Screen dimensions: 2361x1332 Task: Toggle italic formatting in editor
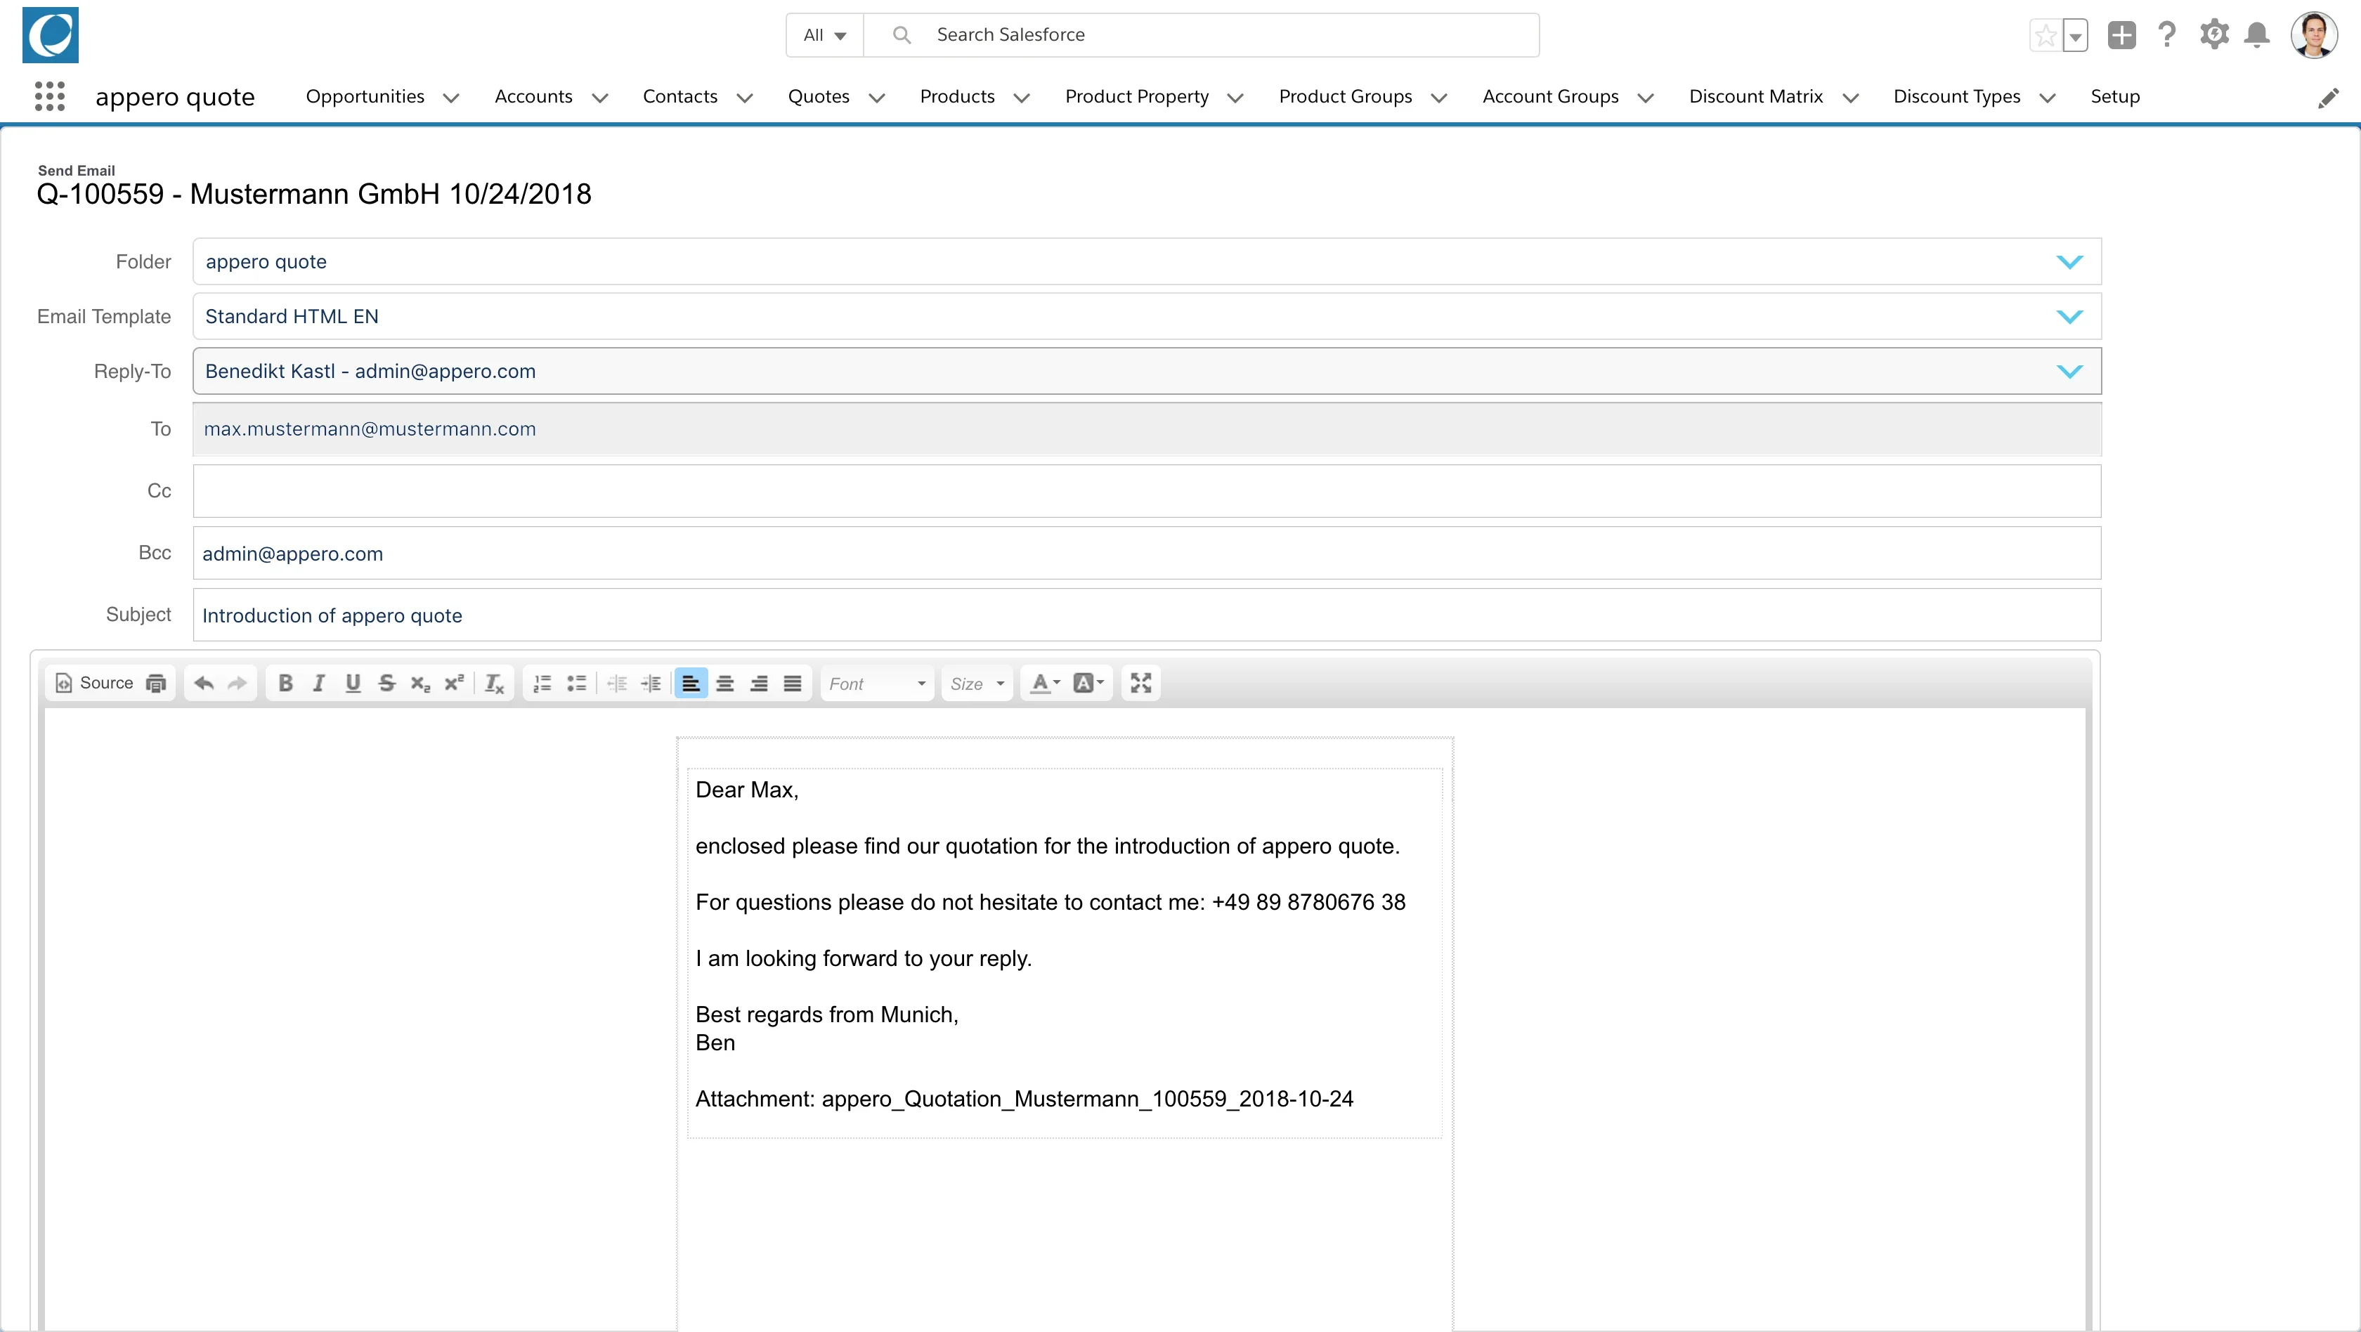(x=319, y=682)
